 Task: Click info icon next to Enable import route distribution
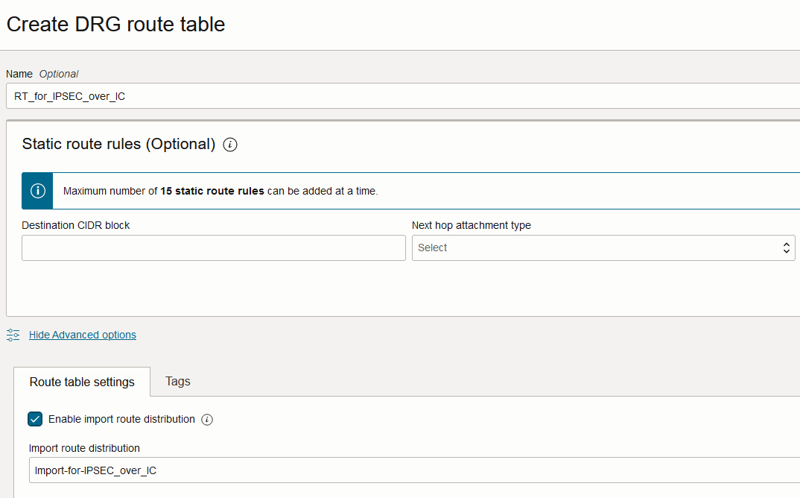(x=207, y=420)
